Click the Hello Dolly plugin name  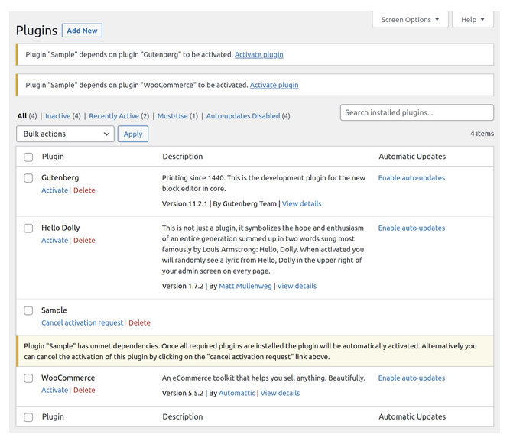60,228
